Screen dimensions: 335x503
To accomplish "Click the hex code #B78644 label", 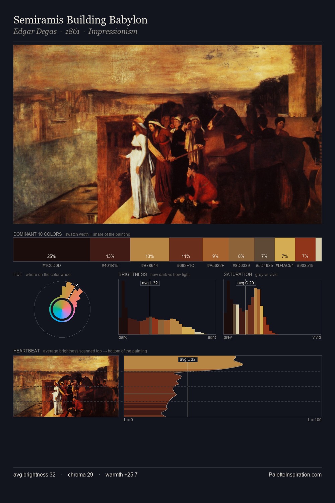I will 150,266.
